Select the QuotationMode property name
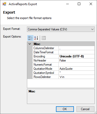Image resolution: width=97 pixels, height=114 pixels. coord(43,69)
